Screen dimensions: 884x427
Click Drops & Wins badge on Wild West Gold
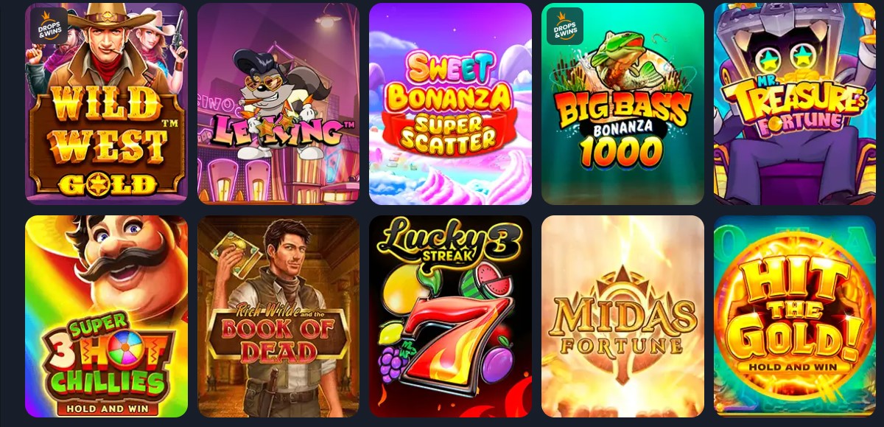[49, 26]
